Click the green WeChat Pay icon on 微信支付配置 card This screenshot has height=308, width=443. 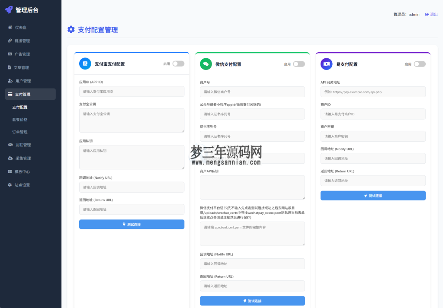(206, 63)
